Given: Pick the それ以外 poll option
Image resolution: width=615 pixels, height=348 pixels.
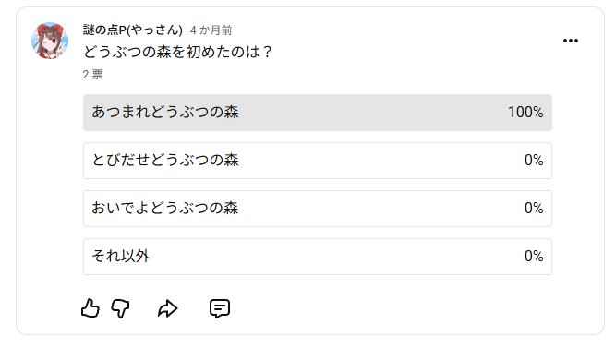Looking at the screenshot, I should click(318, 257).
